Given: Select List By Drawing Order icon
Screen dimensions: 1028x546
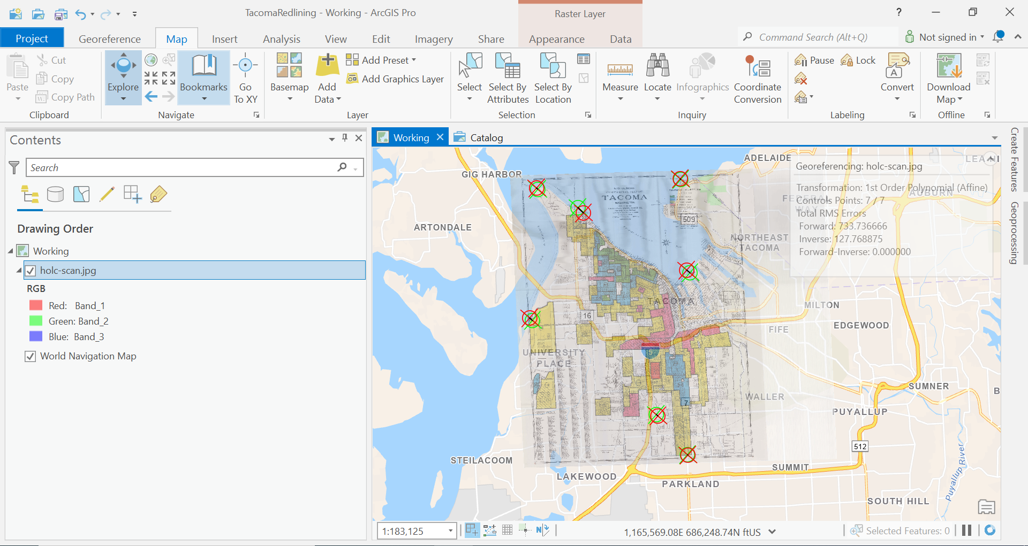Looking at the screenshot, I should tap(29, 194).
